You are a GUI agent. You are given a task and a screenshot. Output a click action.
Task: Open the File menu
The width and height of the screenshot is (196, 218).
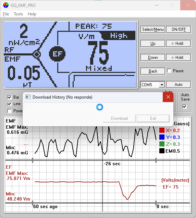click(x=6, y=14)
